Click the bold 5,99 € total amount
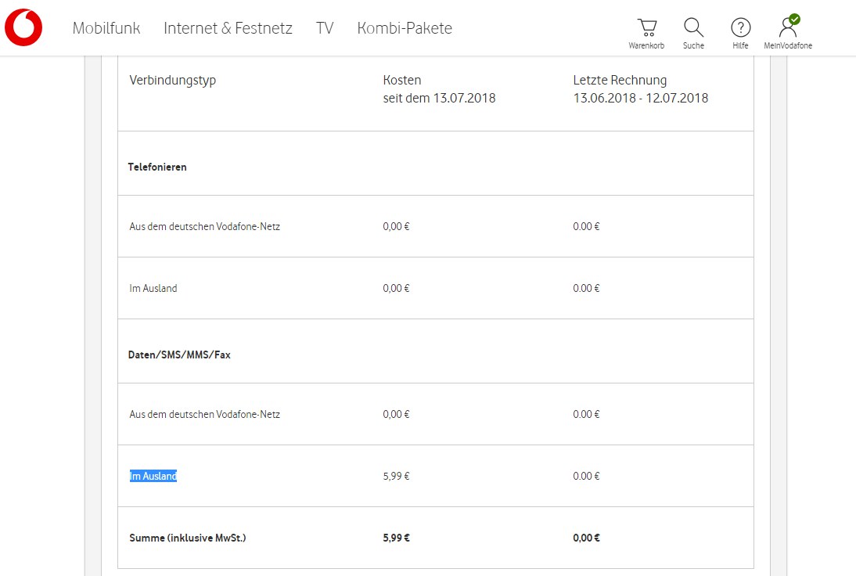Image resolution: width=856 pixels, height=576 pixels. point(397,538)
